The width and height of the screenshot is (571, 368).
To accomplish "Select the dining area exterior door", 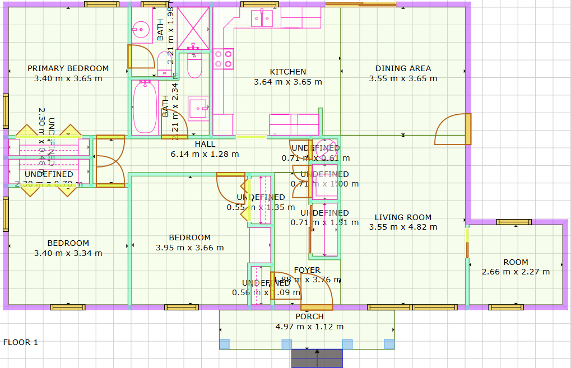I will (x=453, y=129).
